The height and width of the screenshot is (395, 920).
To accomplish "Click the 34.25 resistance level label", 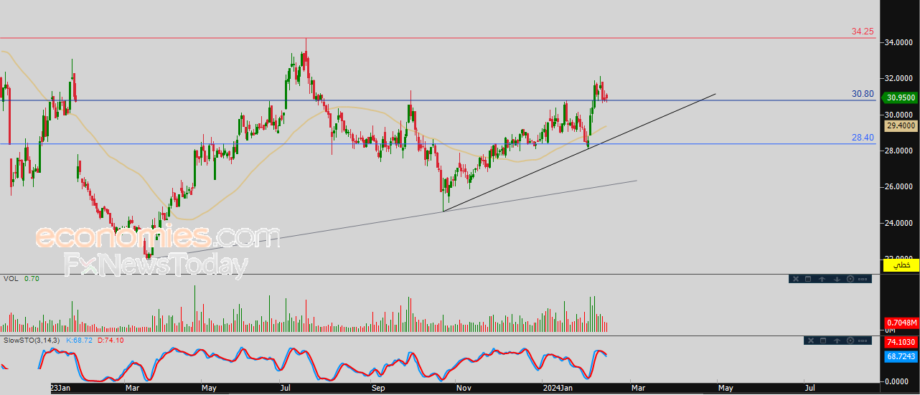I will coord(863,32).
